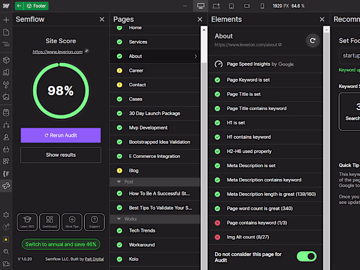
Task: Open the Ecommerce basket icon
Action: (x=6, y=149)
